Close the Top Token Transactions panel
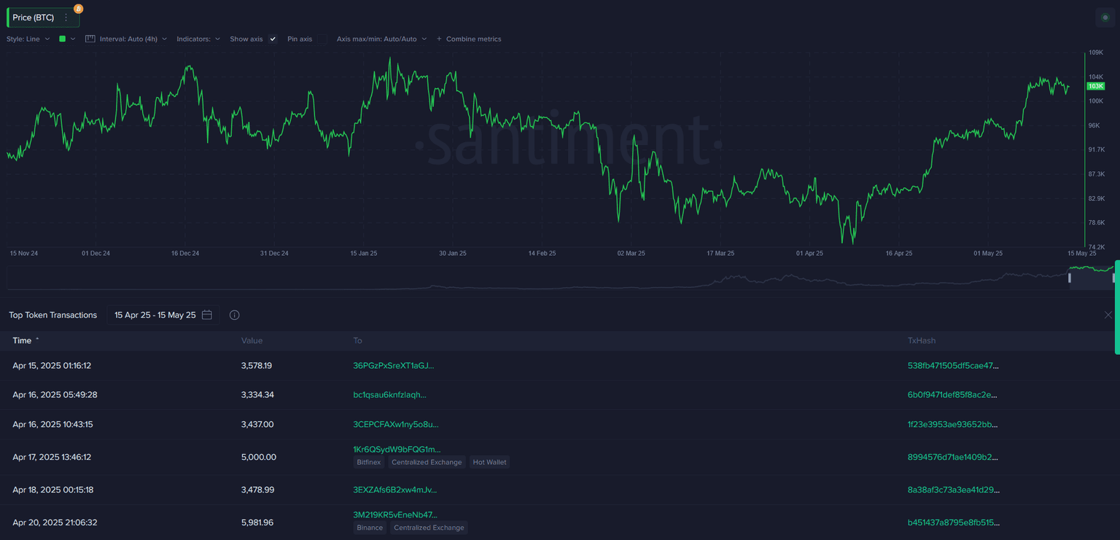The height and width of the screenshot is (540, 1120). pos(1108,315)
